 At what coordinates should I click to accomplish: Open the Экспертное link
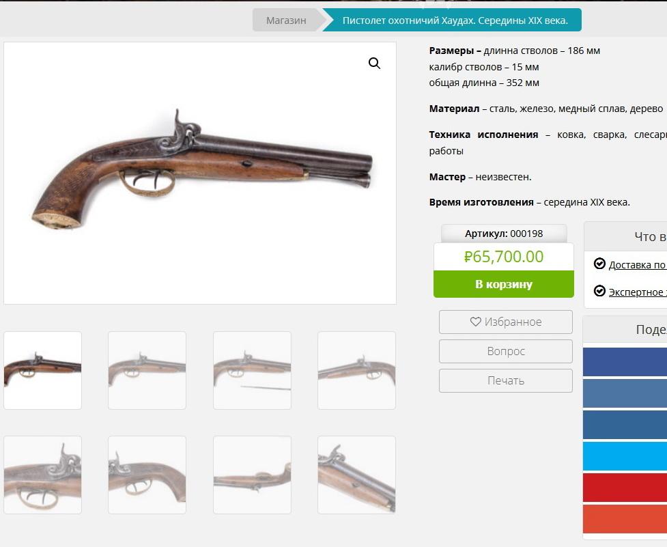[x=637, y=292]
